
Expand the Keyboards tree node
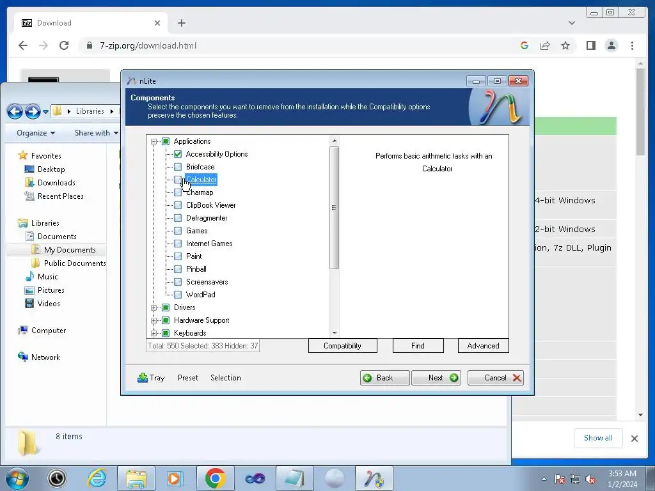[154, 333]
